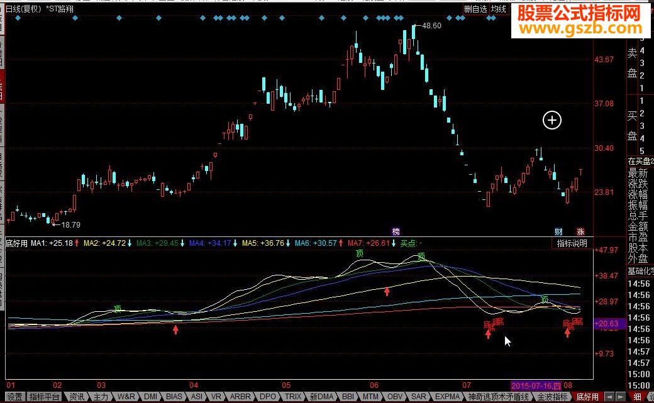Click the 细 detail tab at bottom right

click(637, 397)
